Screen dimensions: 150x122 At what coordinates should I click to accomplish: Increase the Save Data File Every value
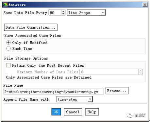tap(63, 11)
